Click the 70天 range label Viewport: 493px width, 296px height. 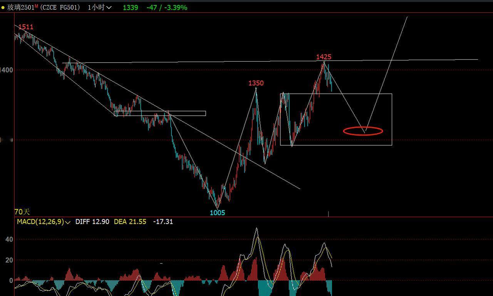(x=22, y=212)
